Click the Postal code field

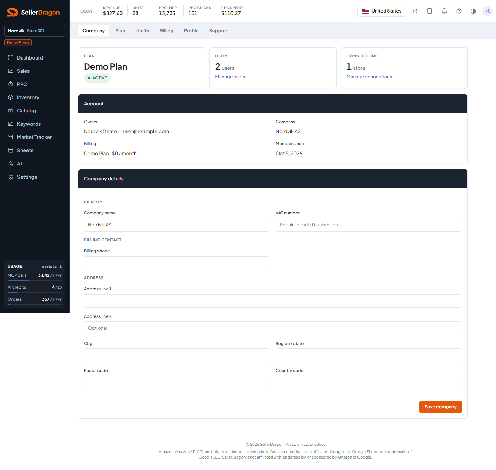tap(177, 383)
